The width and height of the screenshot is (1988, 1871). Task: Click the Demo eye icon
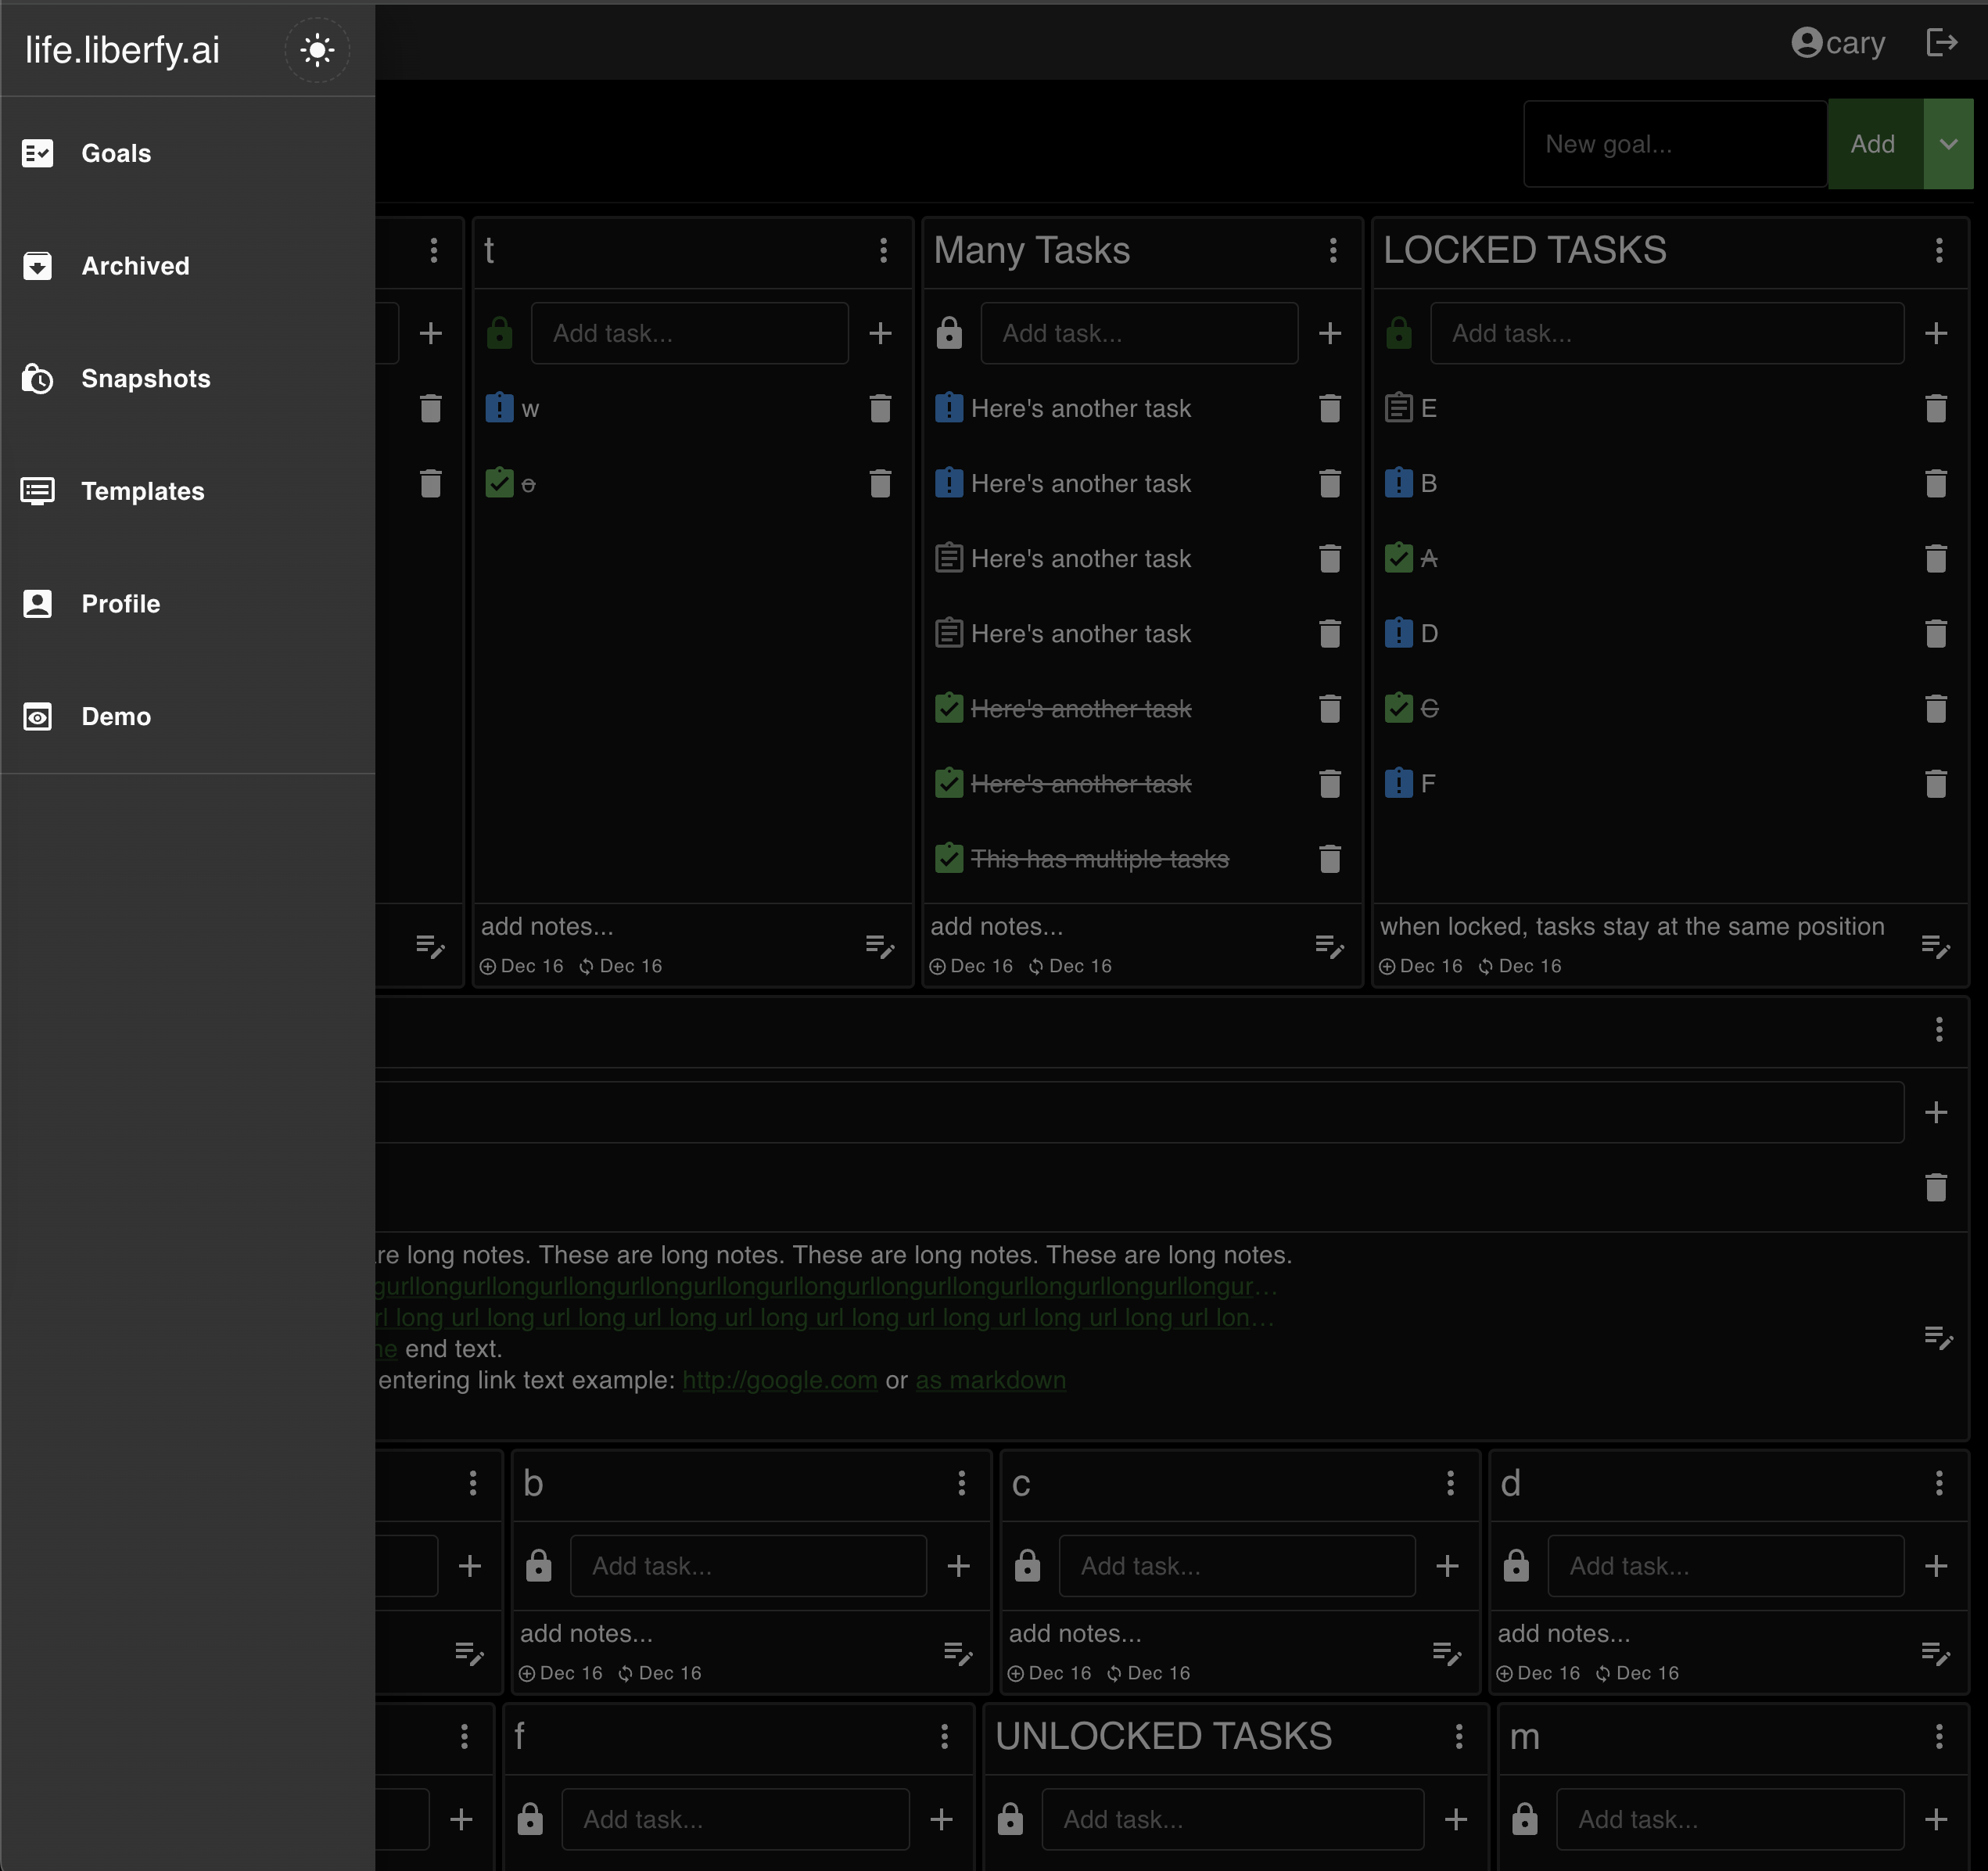pyautogui.click(x=38, y=717)
